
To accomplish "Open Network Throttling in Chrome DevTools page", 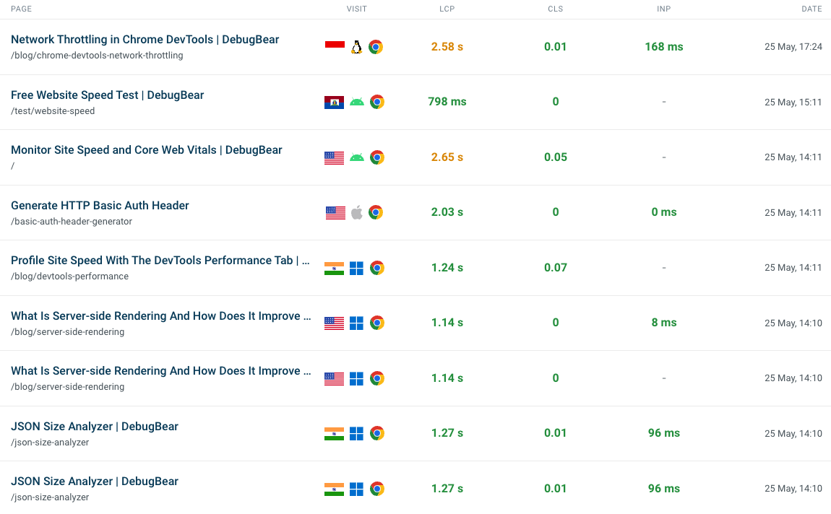I will pyautogui.click(x=145, y=40).
